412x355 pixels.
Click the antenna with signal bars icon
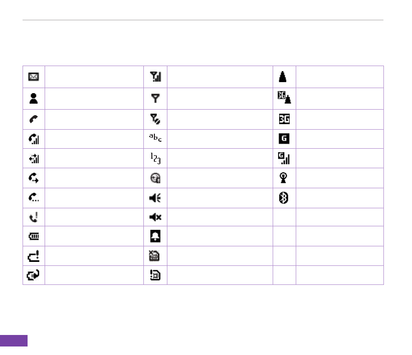(155, 77)
